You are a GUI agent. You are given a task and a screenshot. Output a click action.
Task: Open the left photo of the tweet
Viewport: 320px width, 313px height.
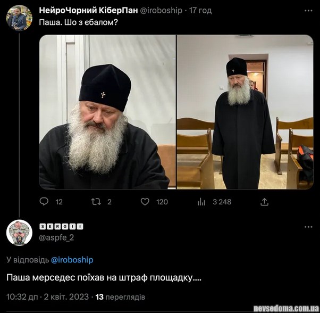pyautogui.click(x=107, y=112)
